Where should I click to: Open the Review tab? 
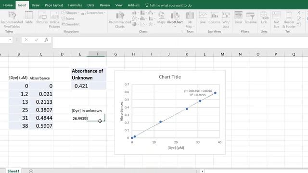[105, 5]
